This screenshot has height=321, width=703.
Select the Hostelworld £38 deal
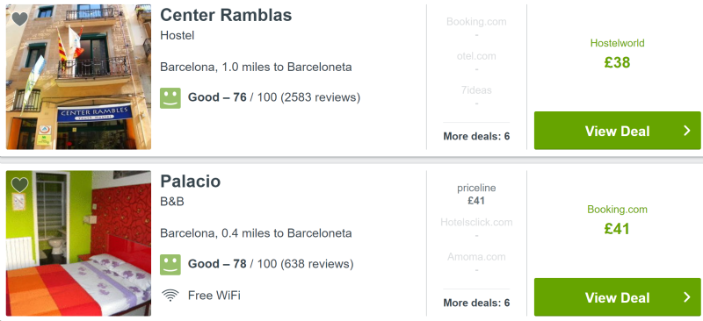pyautogui.click(x=618, y=54)
